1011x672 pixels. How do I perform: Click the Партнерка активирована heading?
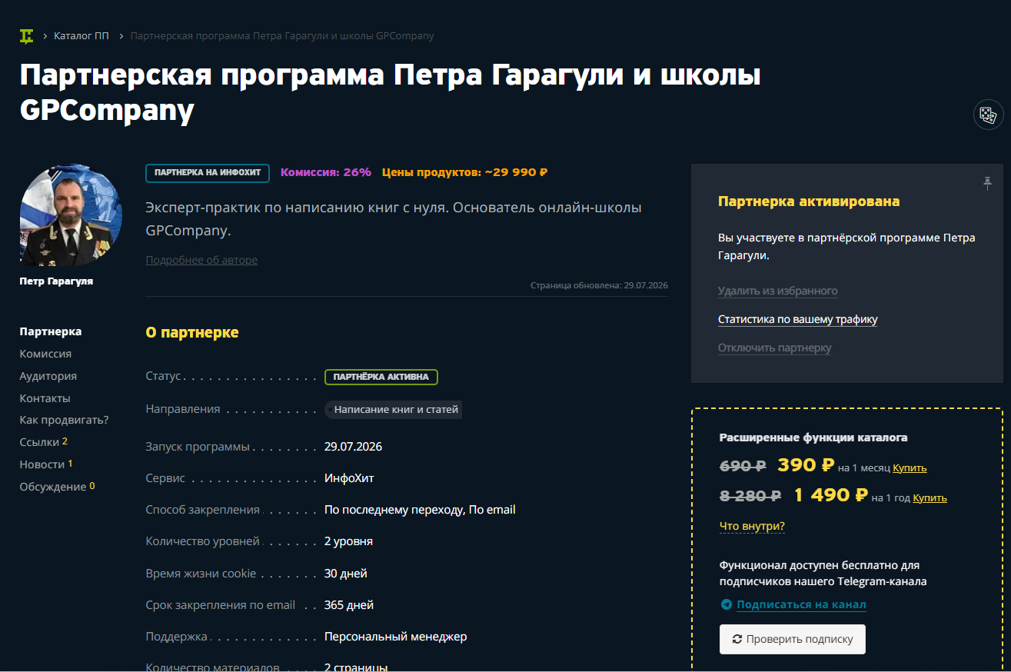click(x=809, y=201)
